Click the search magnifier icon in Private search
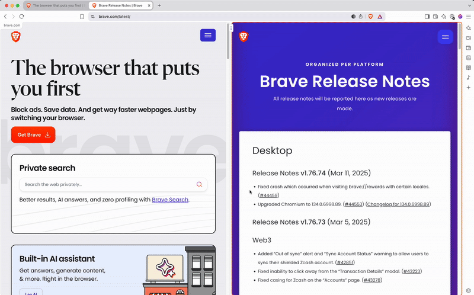 pyautogui.click(x=199, y=184)
